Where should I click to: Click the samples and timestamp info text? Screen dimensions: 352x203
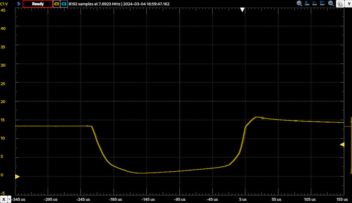119,4
